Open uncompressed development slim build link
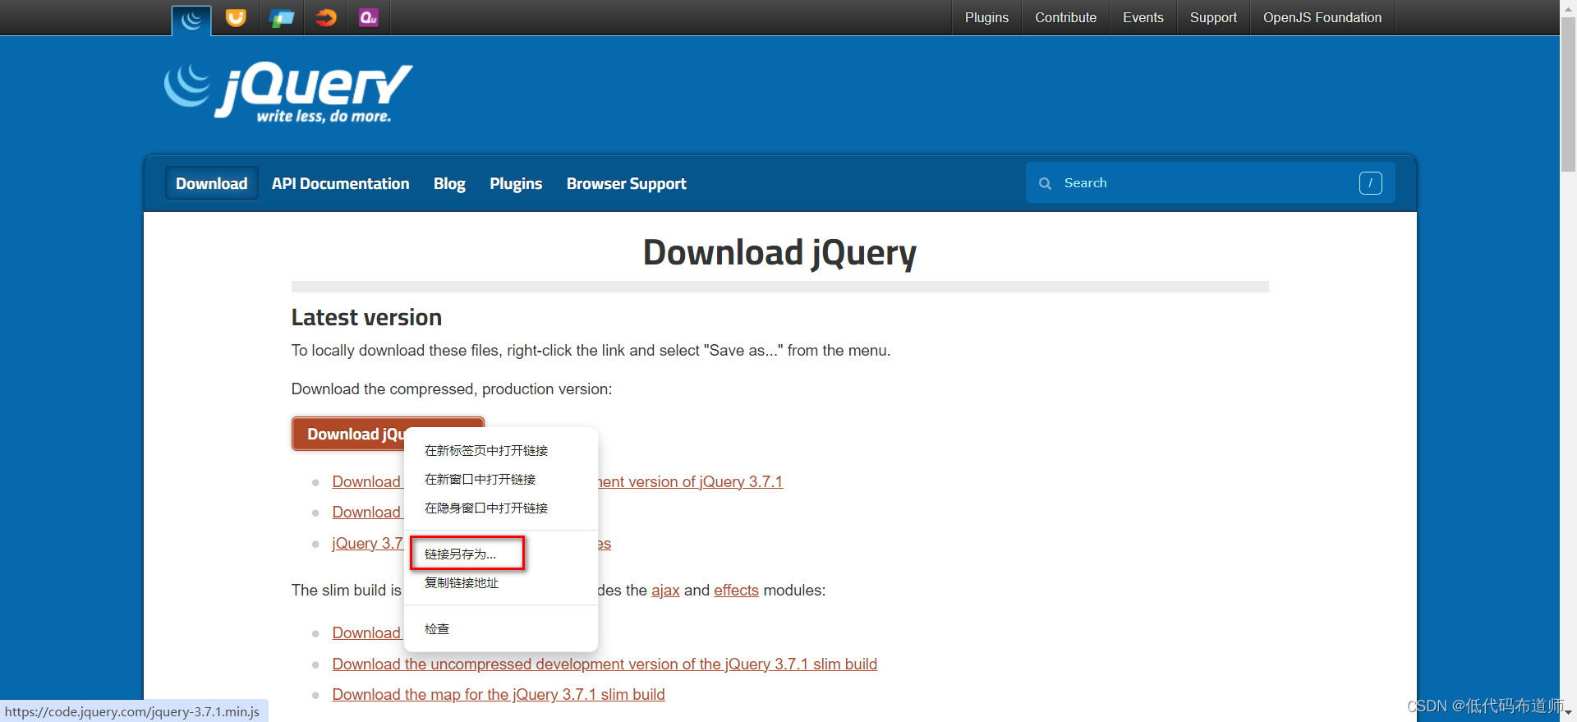1577x722 pixels. [x=605, y=664]
